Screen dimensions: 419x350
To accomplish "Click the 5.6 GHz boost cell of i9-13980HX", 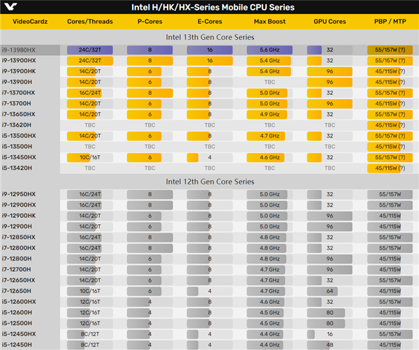I will (270, 50).
